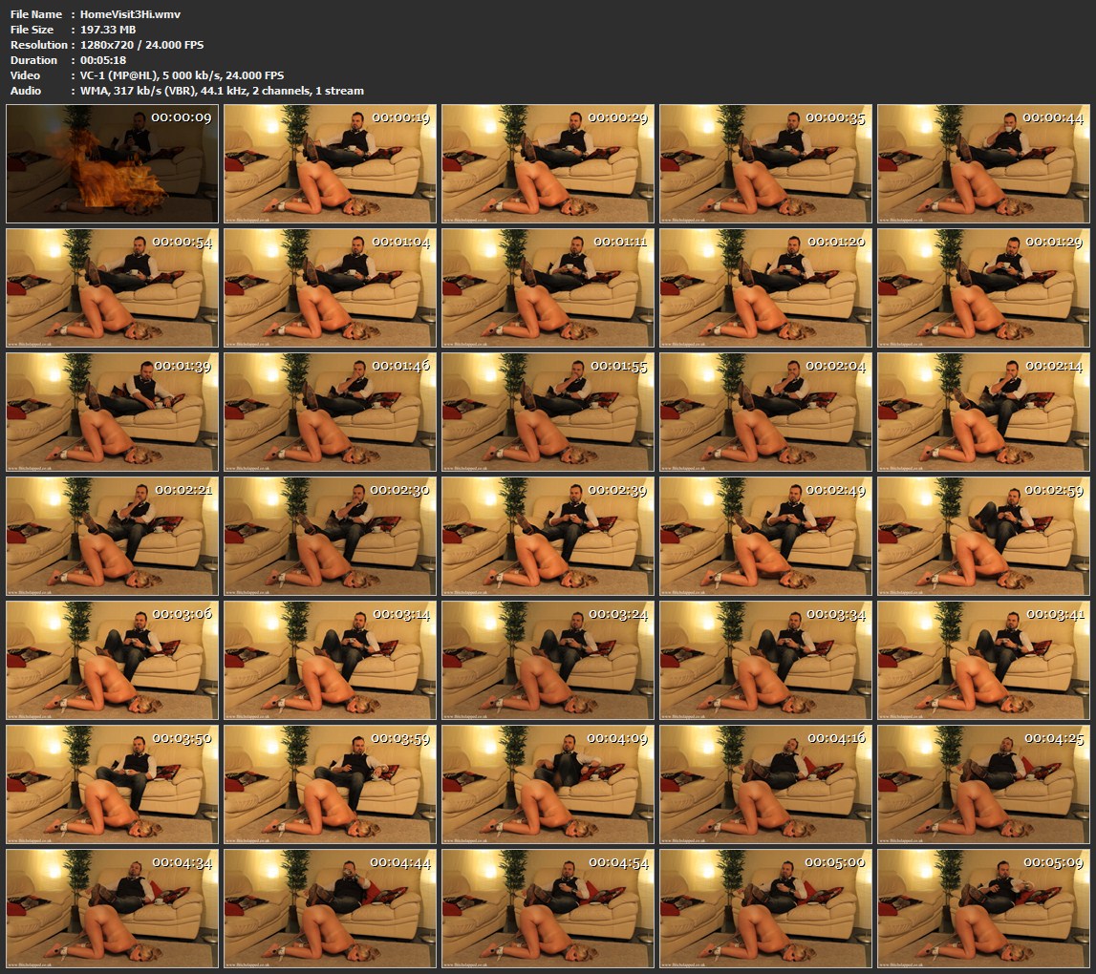Pick the thumbnail marked 00:00:29
This screenshot has height=974, width=1096.
[x=548, y=163]
